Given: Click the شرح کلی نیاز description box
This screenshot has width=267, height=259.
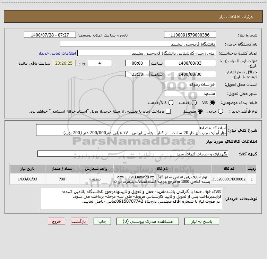Looking at the screenshot, I should point(131,130).
